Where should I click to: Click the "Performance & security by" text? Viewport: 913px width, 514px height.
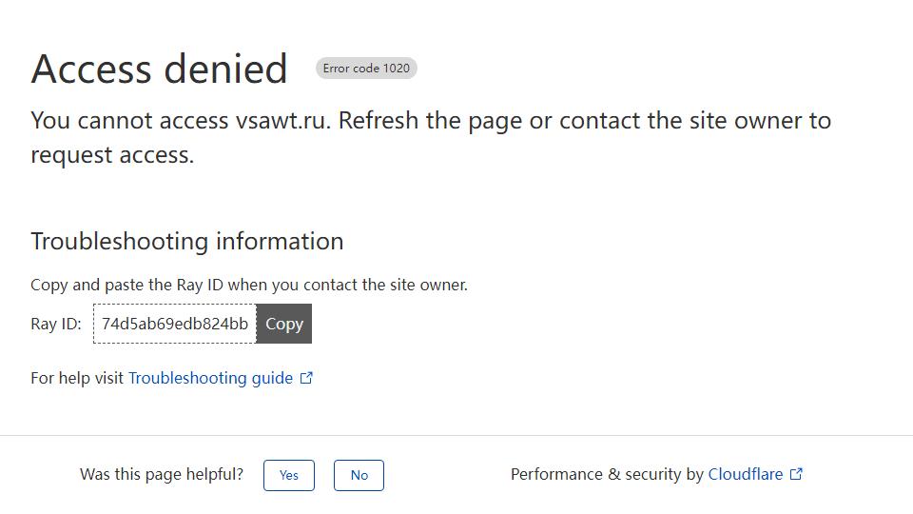coord(606,474)
